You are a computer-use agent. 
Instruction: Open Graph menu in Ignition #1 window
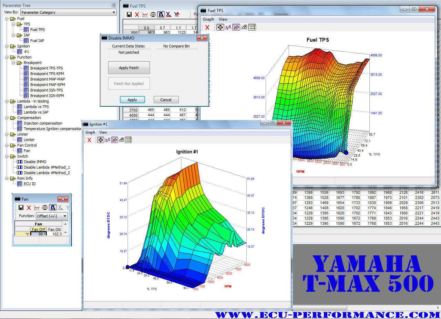point(90,132)
